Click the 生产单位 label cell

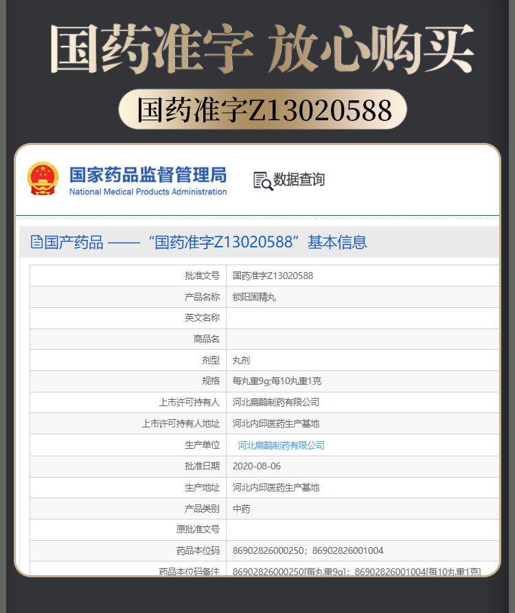[x=128, y=445]
